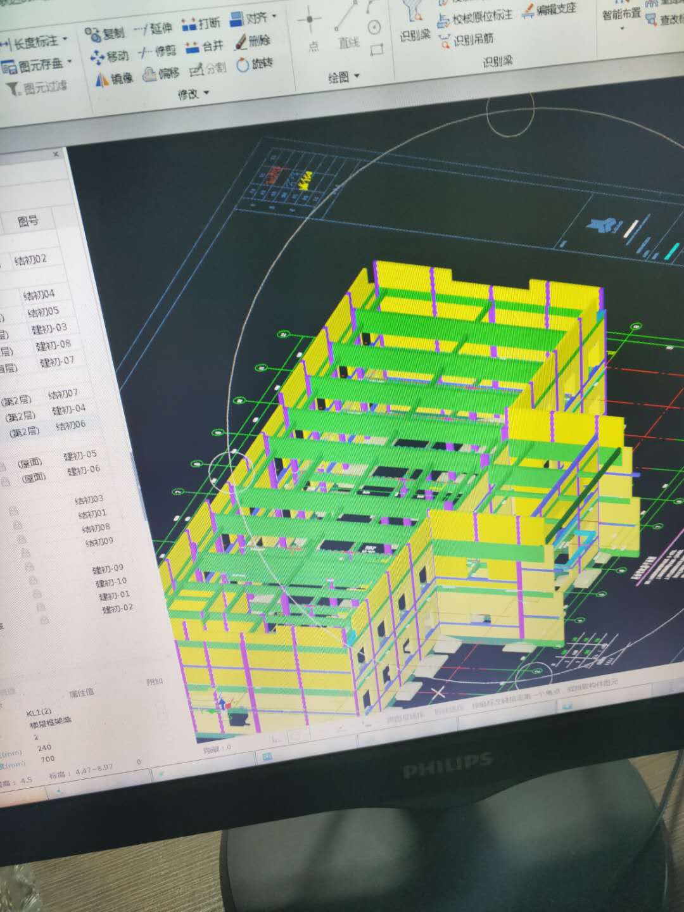Click 识别吊筋 tool
Screen dimensions: 684x912
coord(465,40)
